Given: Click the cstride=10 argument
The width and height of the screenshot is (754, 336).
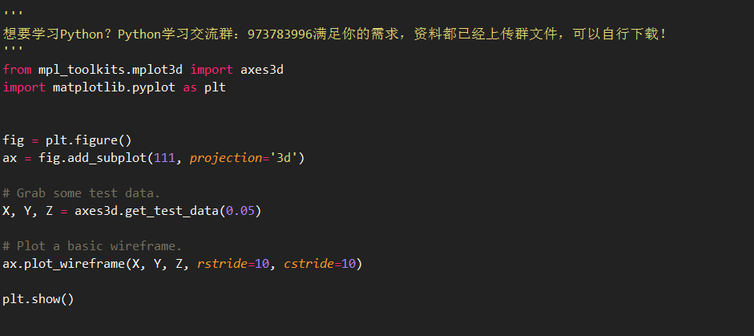Looking at the screenshot, I should [319, 264].
